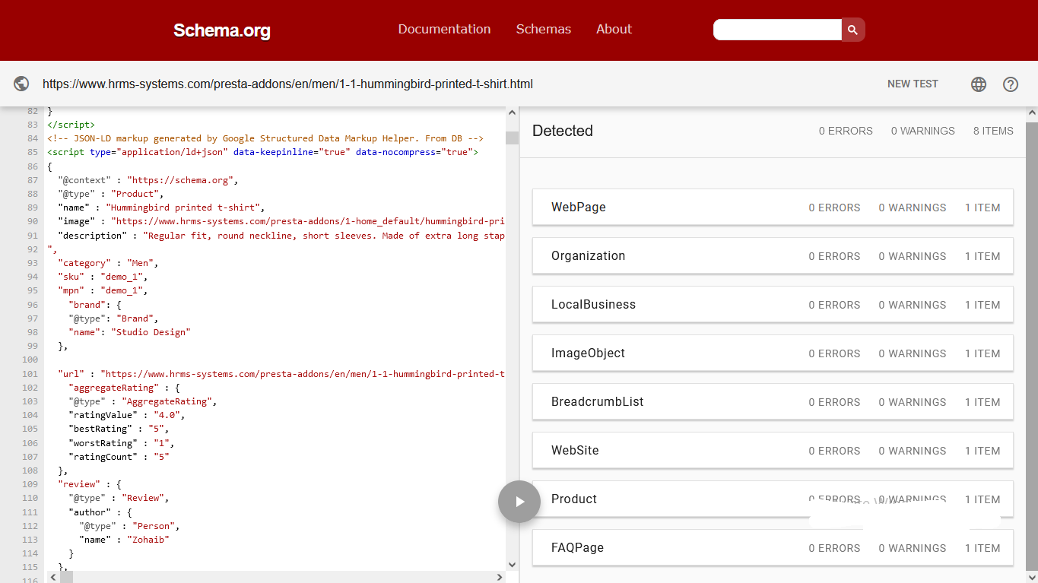Expand the WebPage result row
The height and width of the screenshot is (583, 1038).
point(773,208)
